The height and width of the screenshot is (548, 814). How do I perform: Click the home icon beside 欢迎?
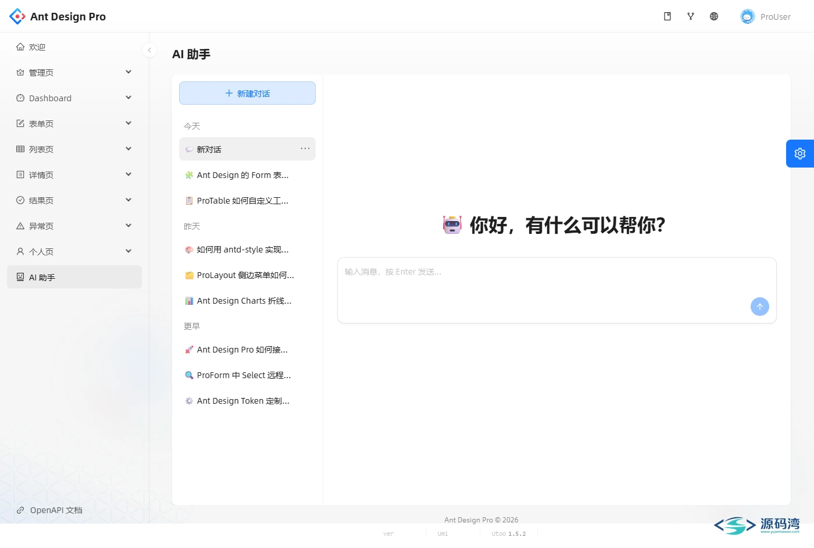click(x=20, y=47)
